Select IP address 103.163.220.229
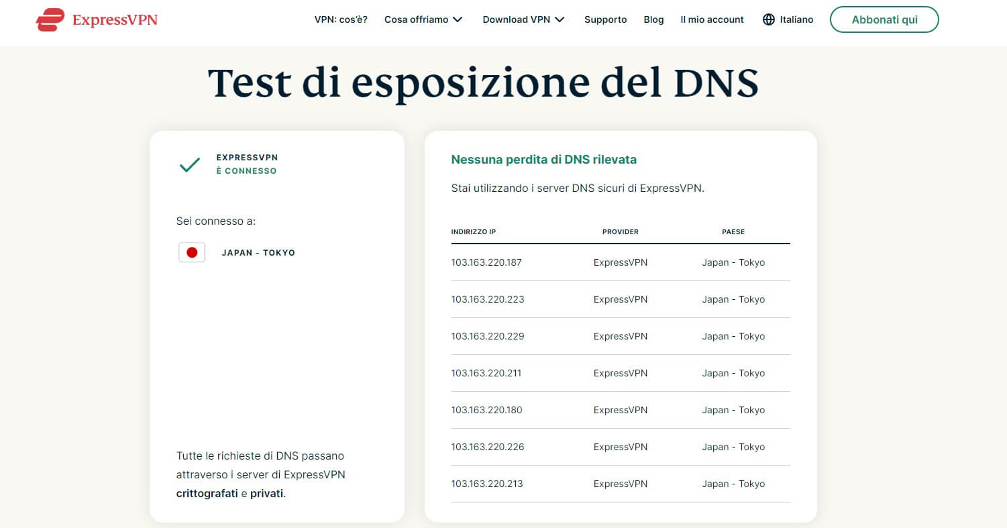1007x528 pixels. [488, 336]
